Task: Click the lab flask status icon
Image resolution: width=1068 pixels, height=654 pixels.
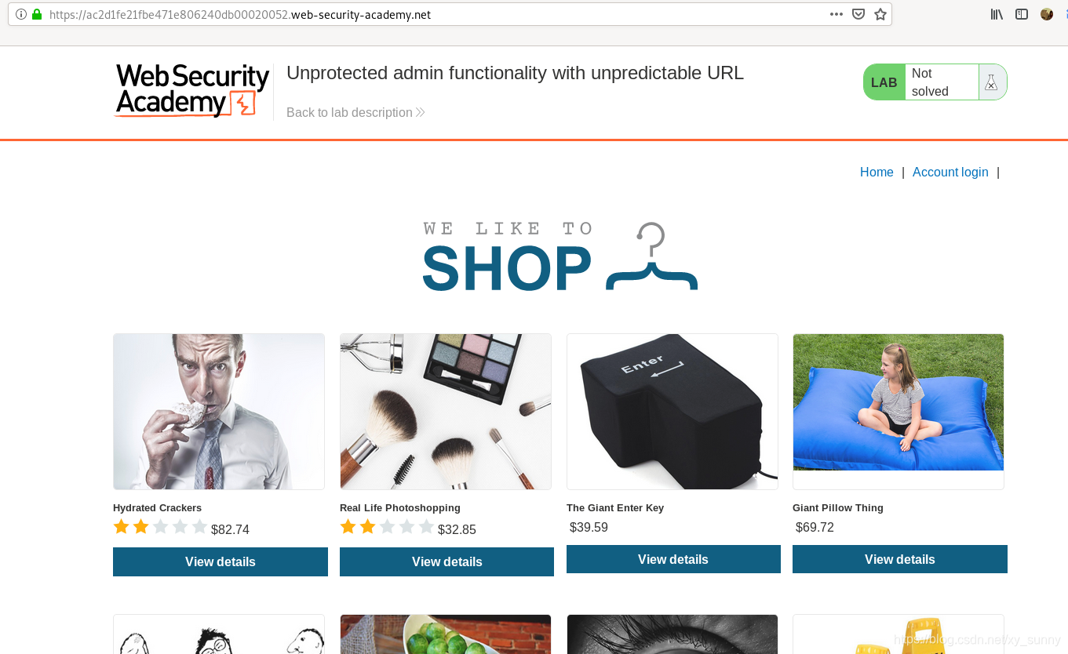Action: [x=991, y=82]
